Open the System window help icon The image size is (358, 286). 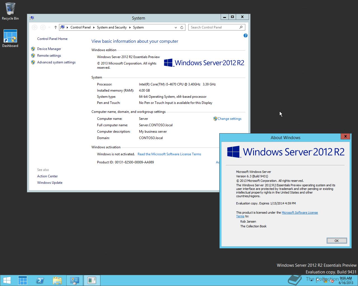point(245,35)
